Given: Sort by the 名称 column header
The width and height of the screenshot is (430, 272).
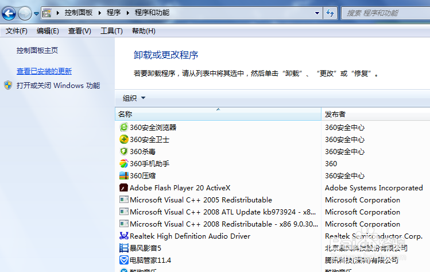Looking at the screenshot, I should tap(218, 114).
